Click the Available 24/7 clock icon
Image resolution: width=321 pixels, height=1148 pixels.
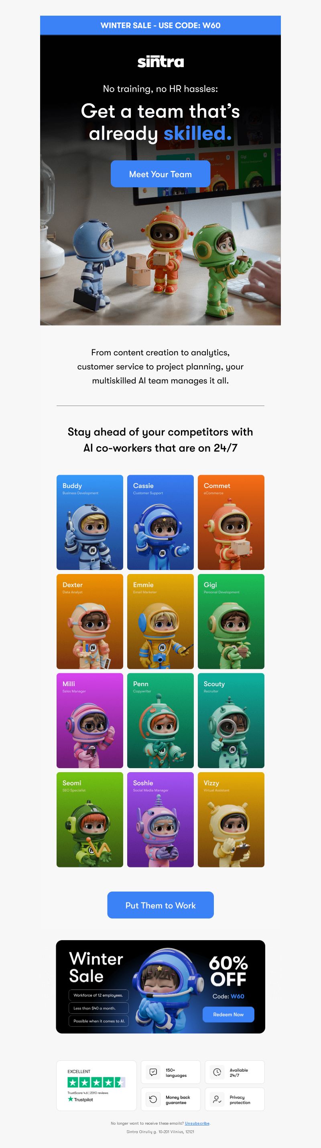(x=217, y=1072)
